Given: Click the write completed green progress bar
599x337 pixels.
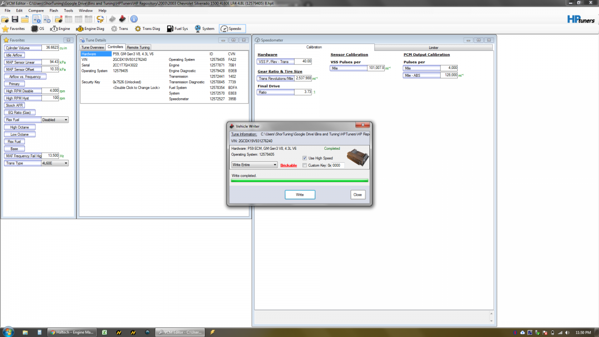Looking at the screenshot, I should click(299, 181).
